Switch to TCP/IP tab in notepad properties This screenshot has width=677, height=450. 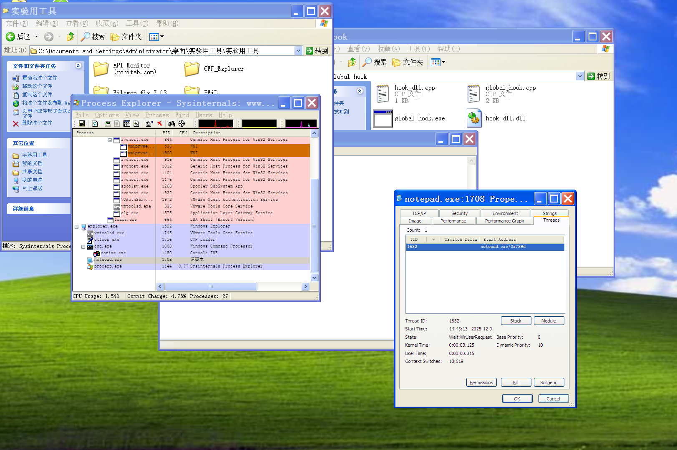pyautogui.click(x=419, y=213)
